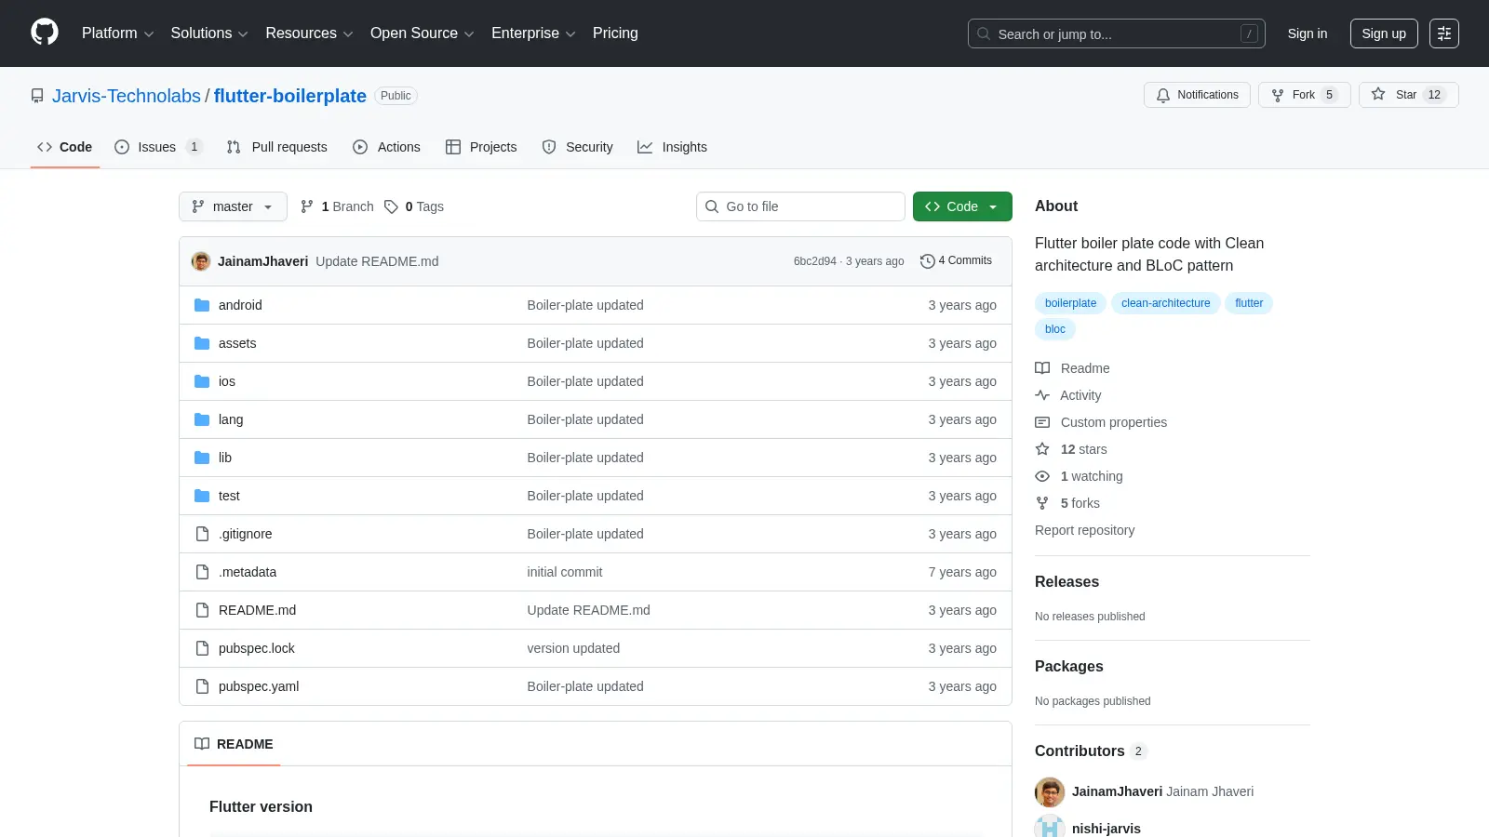
Task: Click the assets folder icon
Action: click(202, 343)
